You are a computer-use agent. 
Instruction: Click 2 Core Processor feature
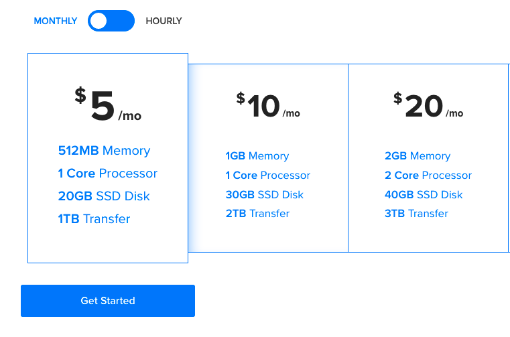[428, 176]
